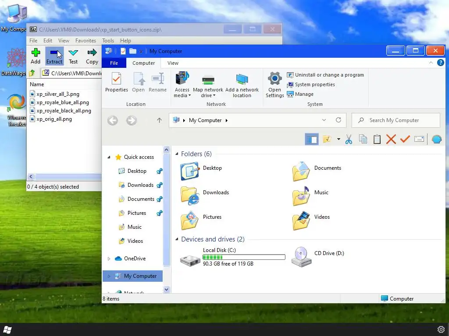Select the Music folder in content area
This screenshot has width=449, height=336.
pos(310,196)
